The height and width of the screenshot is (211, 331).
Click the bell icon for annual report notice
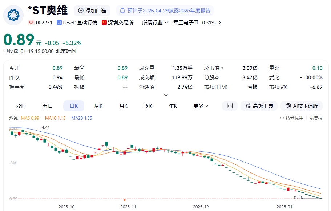[x=122, y=11]
